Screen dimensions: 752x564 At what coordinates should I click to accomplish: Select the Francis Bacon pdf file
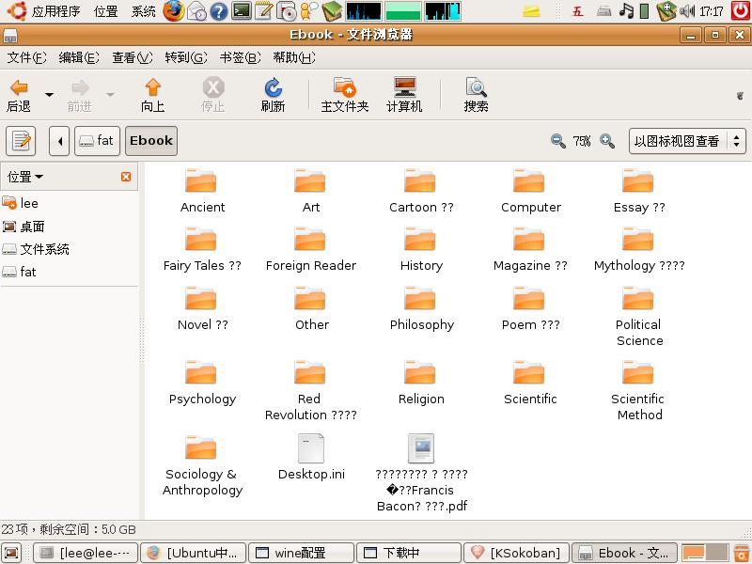point(421,473)
